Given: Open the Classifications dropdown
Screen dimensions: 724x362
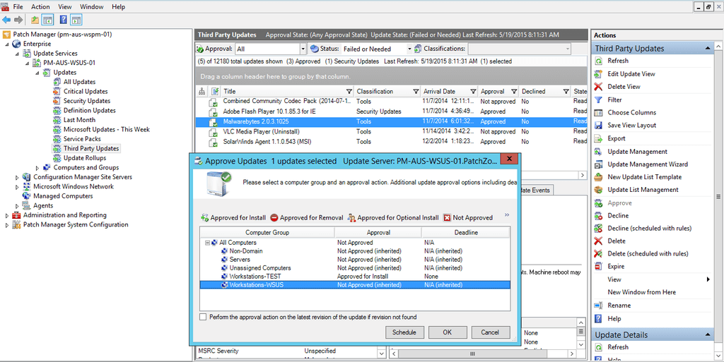Looking at the screenshot, I should pos(568,49).
